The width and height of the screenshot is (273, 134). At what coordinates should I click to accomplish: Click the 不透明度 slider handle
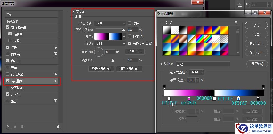point(123,30)
